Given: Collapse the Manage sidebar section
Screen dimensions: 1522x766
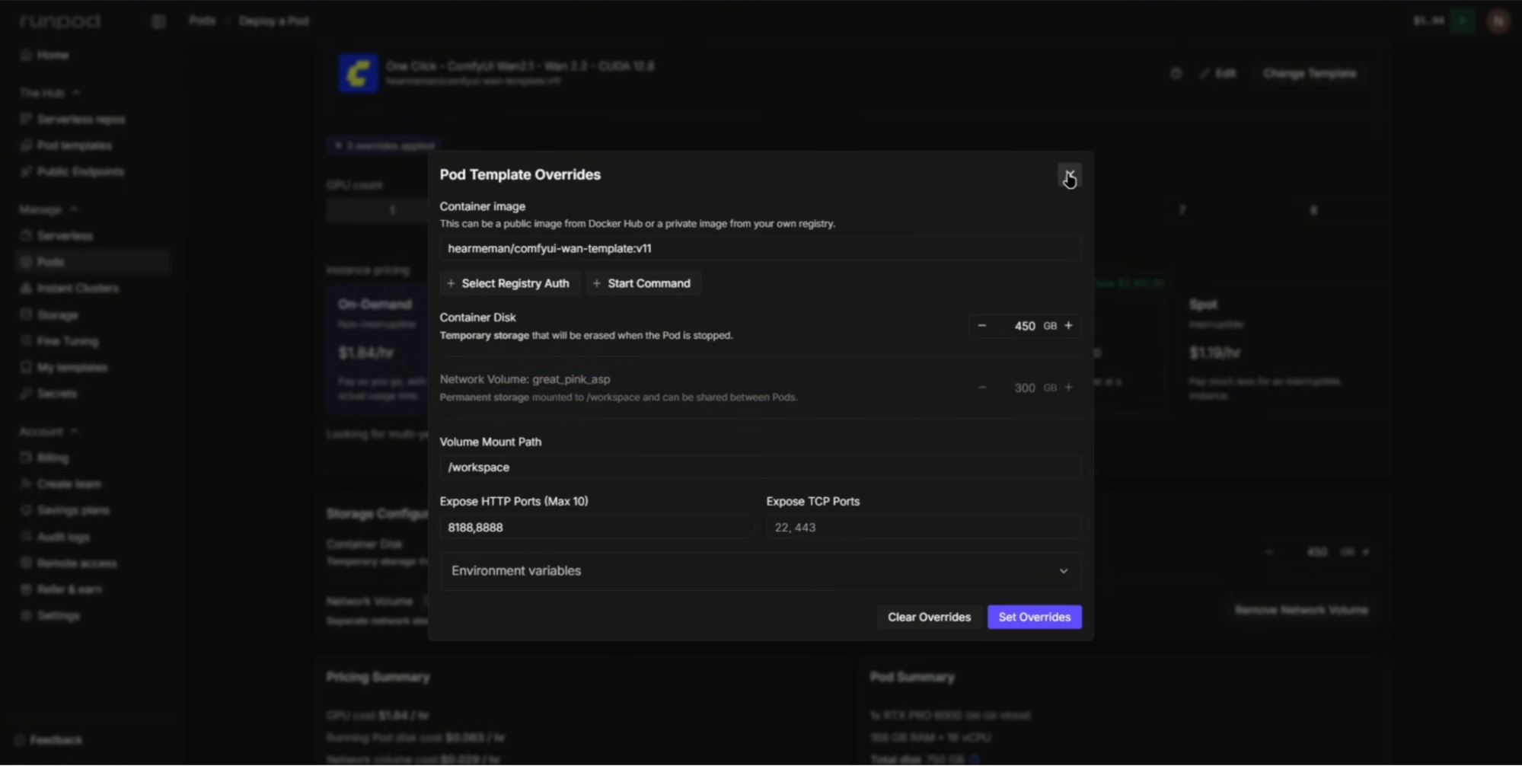Looking at the screenshot, I should (x=49, y=209).
